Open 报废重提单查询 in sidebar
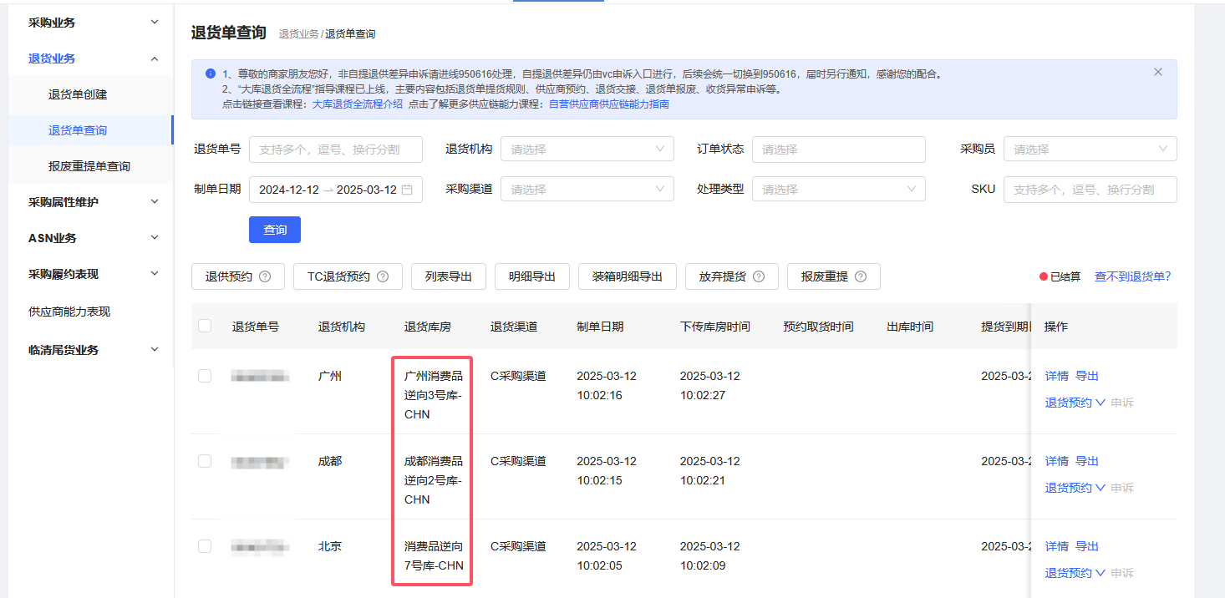Screen dimensions: 1225x598 pyautogui.click(x=89, y=166)
